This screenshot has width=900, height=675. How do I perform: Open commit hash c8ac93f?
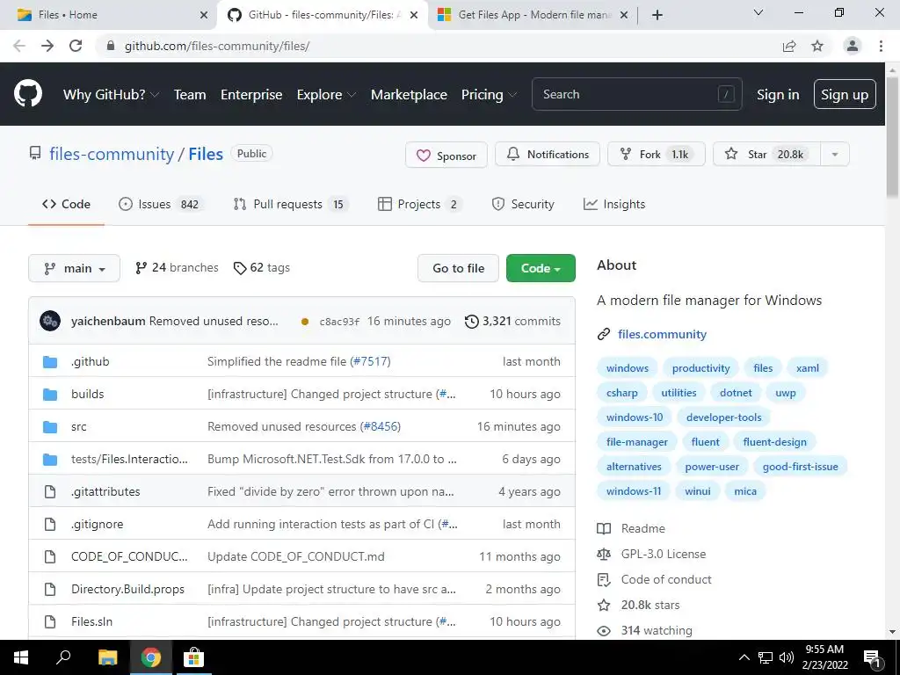tap(339, 322)
